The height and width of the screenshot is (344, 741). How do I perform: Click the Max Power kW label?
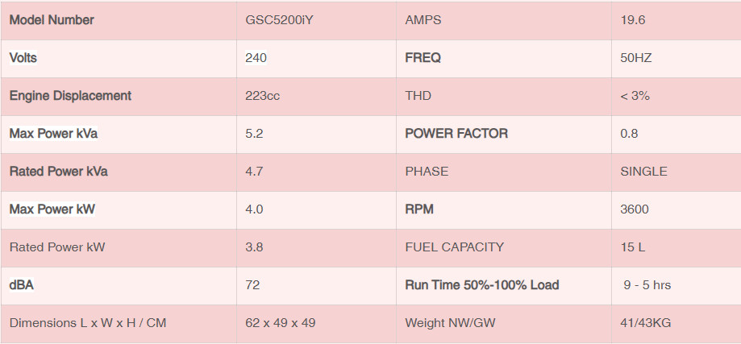pos(52,209)
